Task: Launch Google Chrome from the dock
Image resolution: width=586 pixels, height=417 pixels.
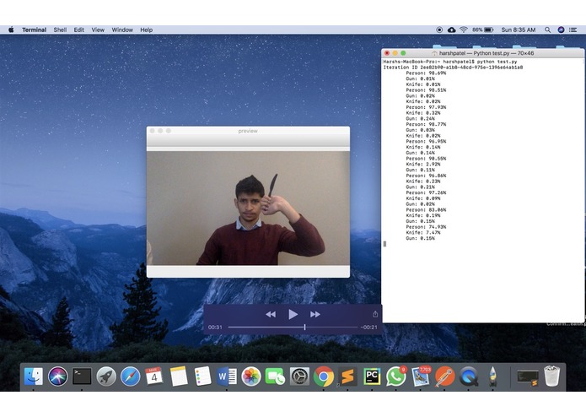Action: [324, 376]
